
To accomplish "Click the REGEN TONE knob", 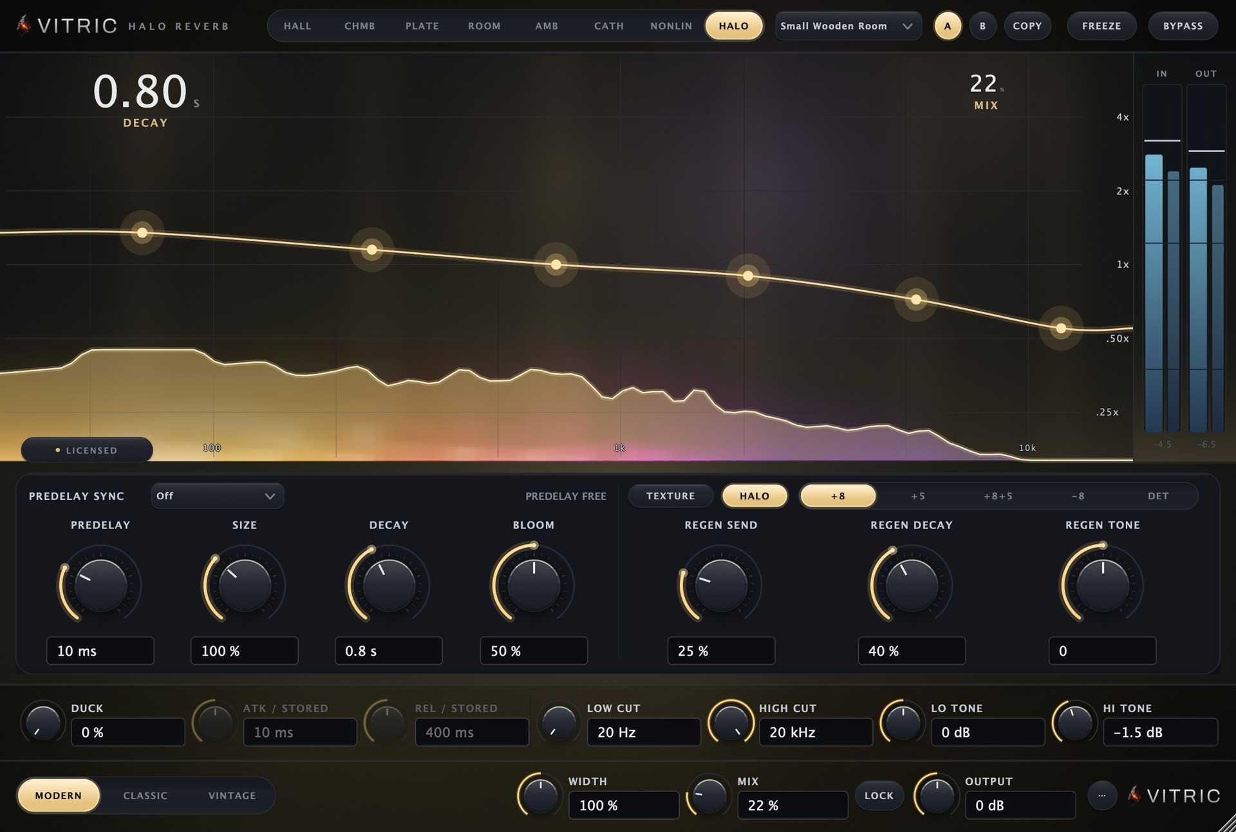I will (x=1103, y=585).
